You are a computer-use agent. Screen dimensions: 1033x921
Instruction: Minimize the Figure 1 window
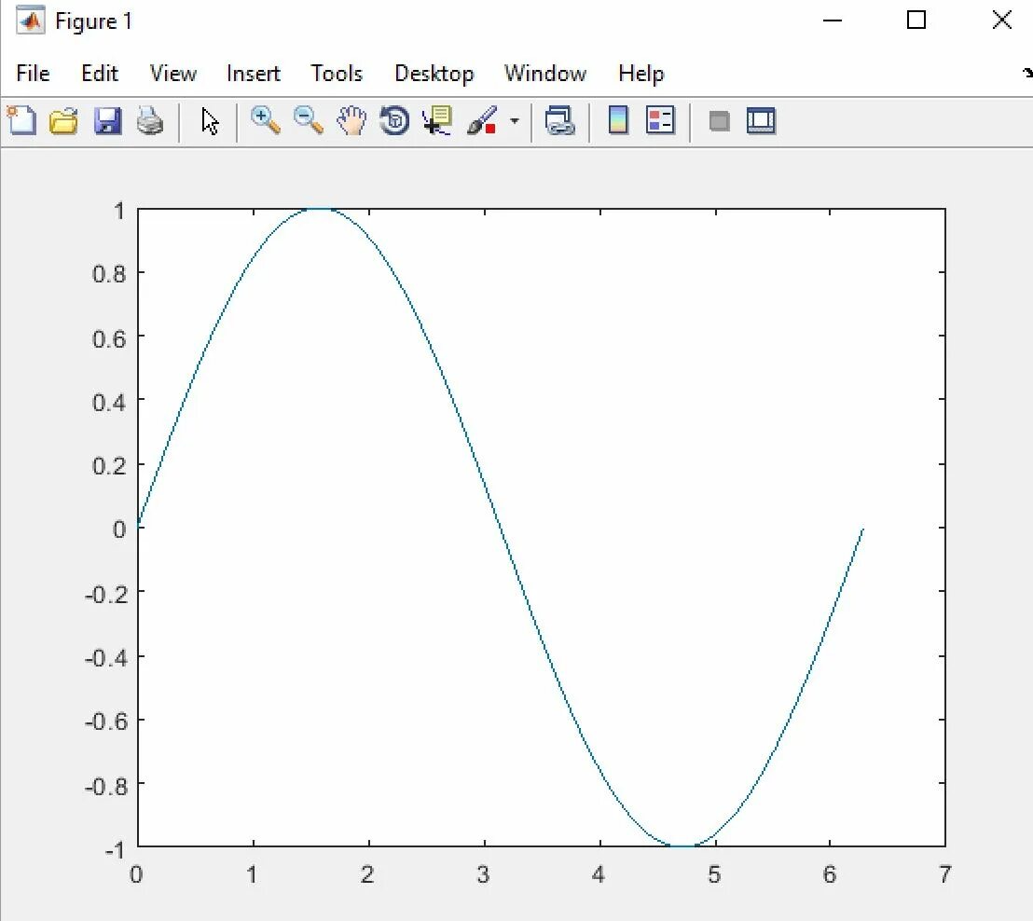tap(833, 21)
